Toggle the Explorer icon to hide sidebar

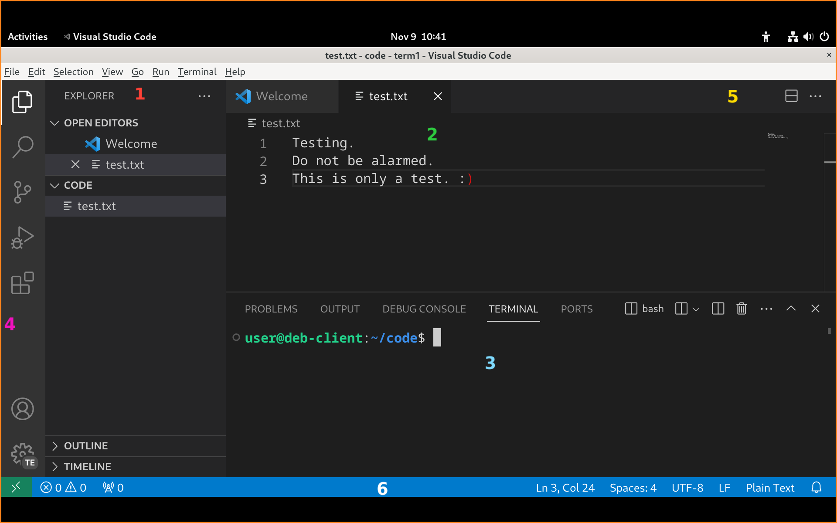coord(23,102)
